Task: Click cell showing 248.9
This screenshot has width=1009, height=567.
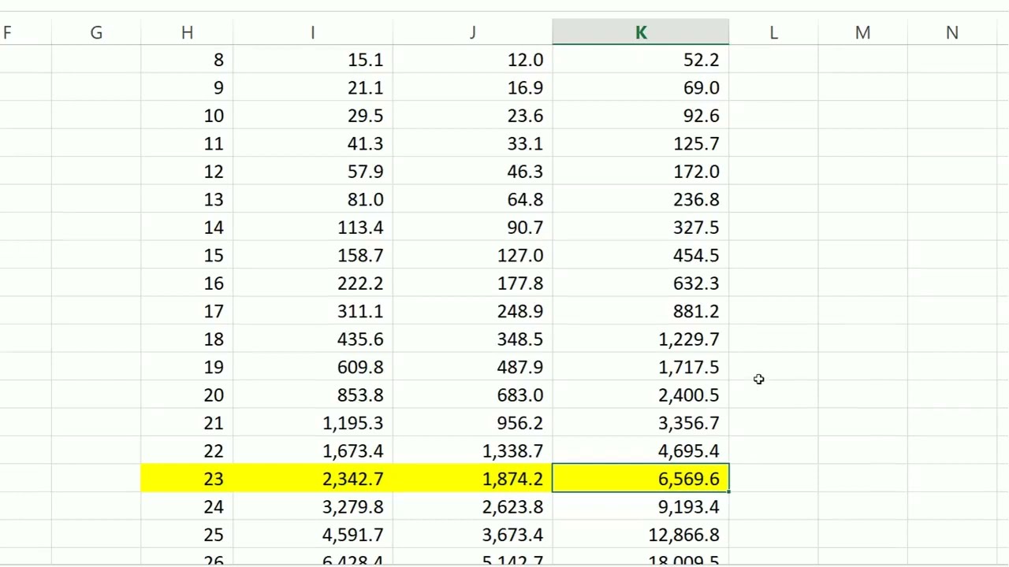Action: 472,311
